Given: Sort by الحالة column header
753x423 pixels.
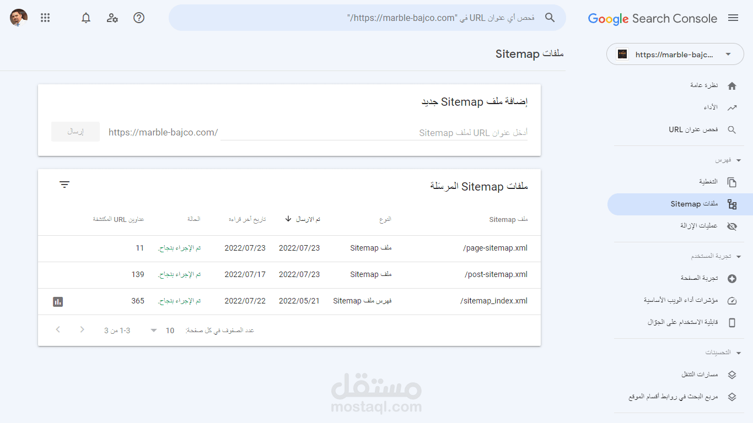Looking at the screenshot, I should point(194,219).
